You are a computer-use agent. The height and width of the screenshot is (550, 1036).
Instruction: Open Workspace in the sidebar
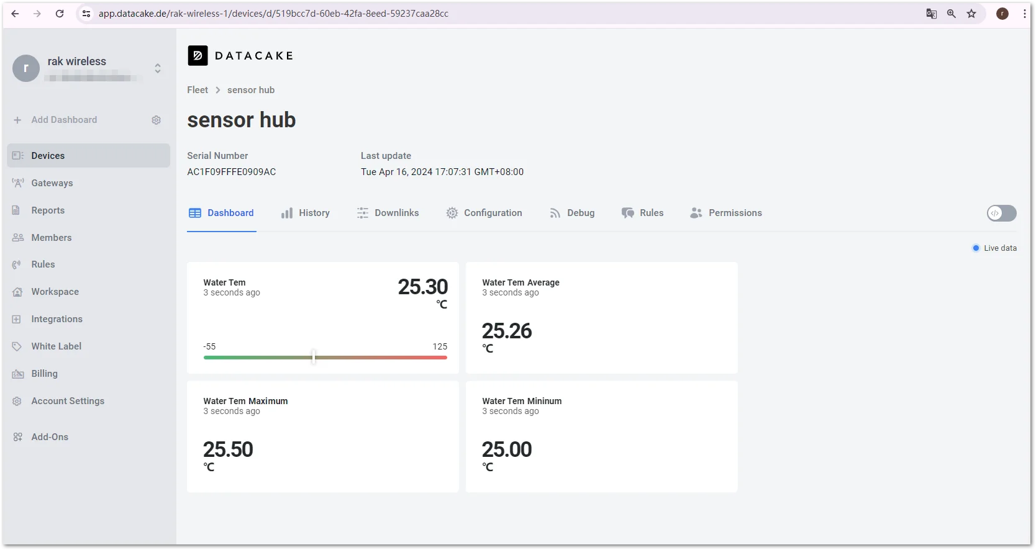point(88,292)
